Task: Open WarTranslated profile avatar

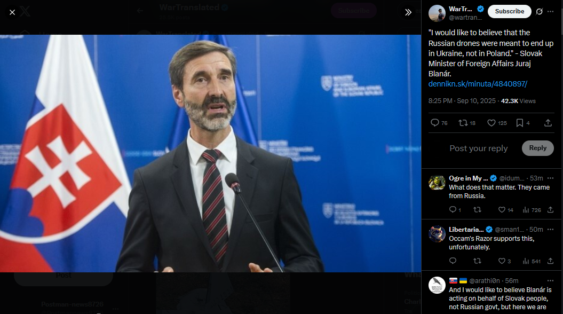Action: point(437,13)
